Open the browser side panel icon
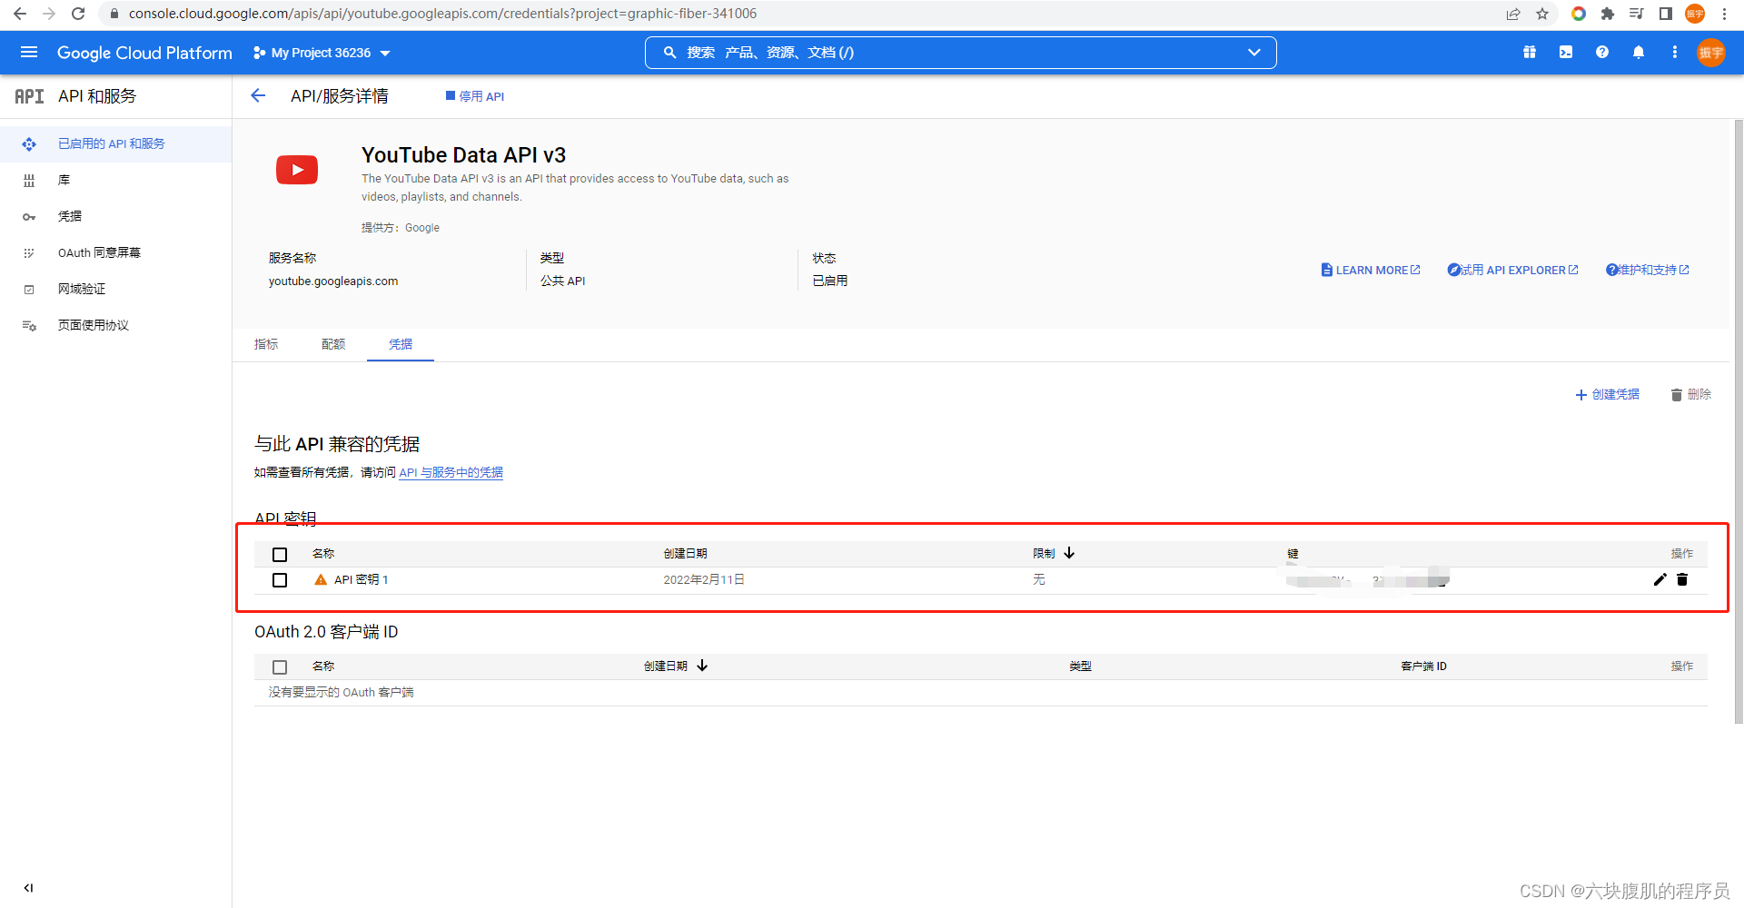This screenshot has height=908, width=1744. pyautogui.click(x=1666, y=14)
